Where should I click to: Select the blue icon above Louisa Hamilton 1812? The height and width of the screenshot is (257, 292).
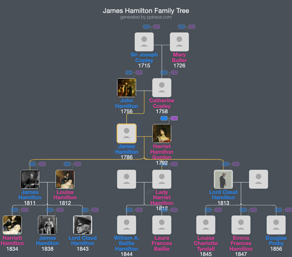coord(67,164)
